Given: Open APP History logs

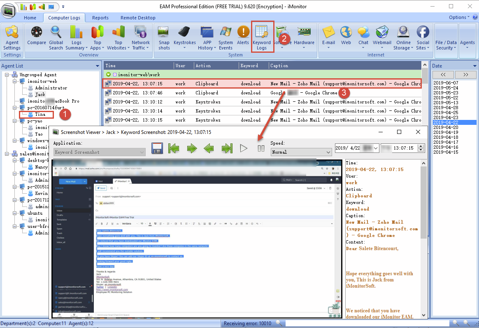Looking at the screenshot, I should (x=207, y=38).
